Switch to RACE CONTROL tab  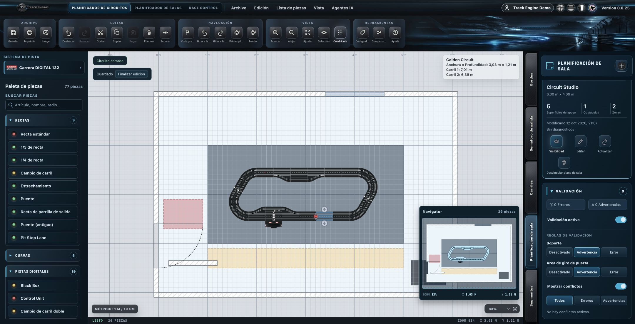click(x=203, y=8)
